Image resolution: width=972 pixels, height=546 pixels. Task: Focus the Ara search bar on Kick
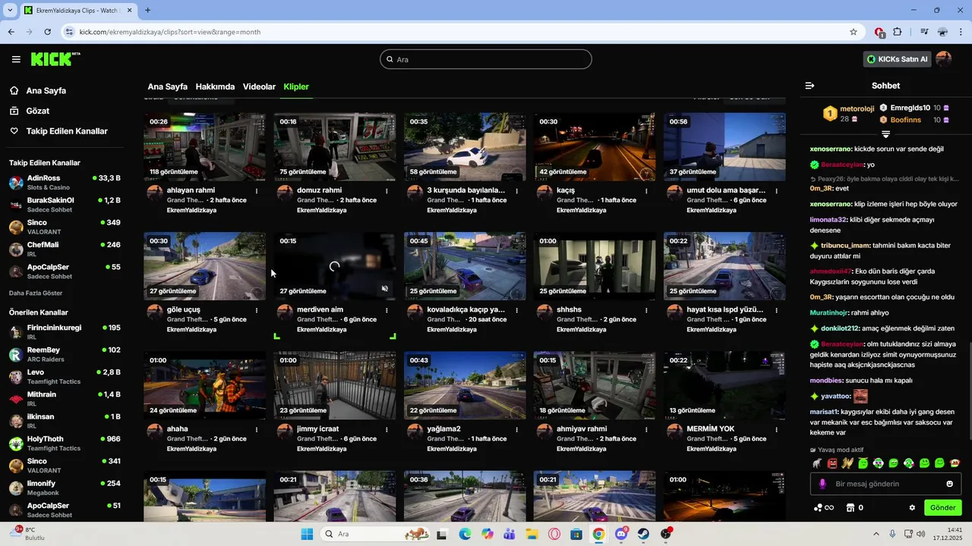[485, 59]
